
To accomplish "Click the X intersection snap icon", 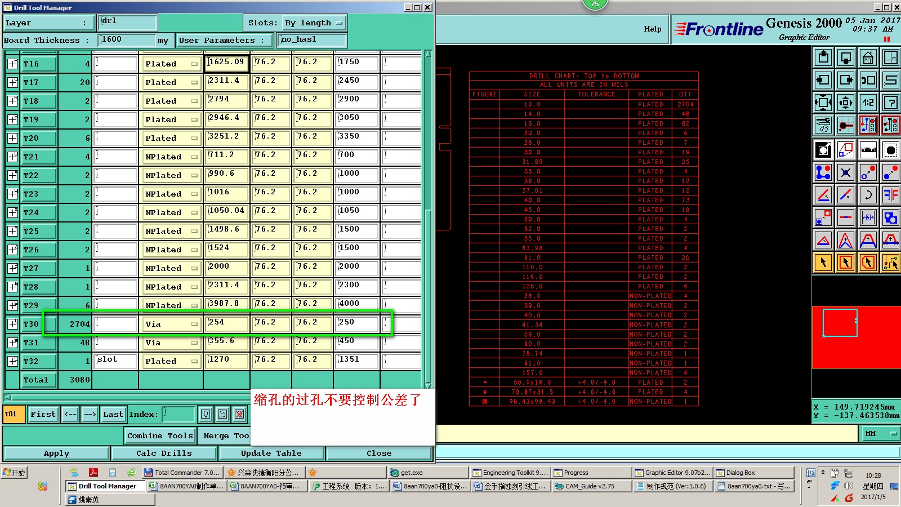I will (846, 172).
